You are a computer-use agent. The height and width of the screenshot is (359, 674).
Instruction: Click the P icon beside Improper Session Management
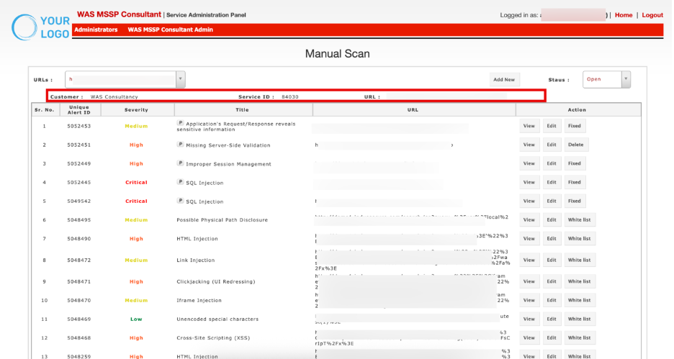click(180, 163)
